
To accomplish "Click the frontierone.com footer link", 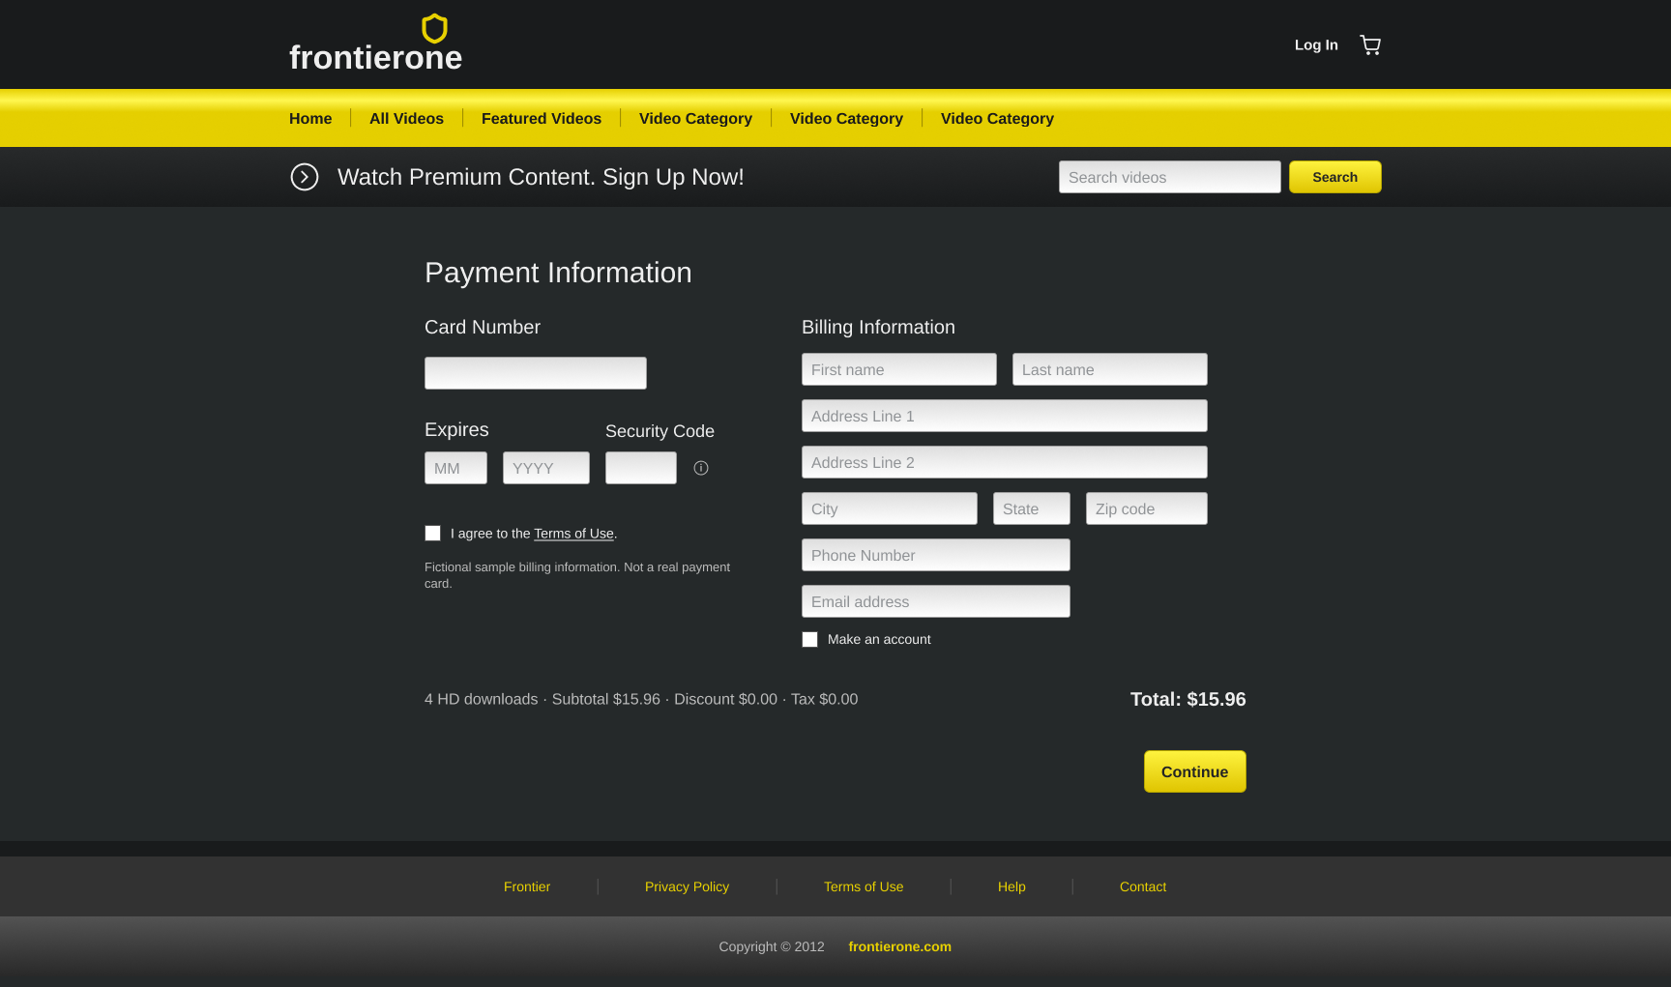I will 899,946.
